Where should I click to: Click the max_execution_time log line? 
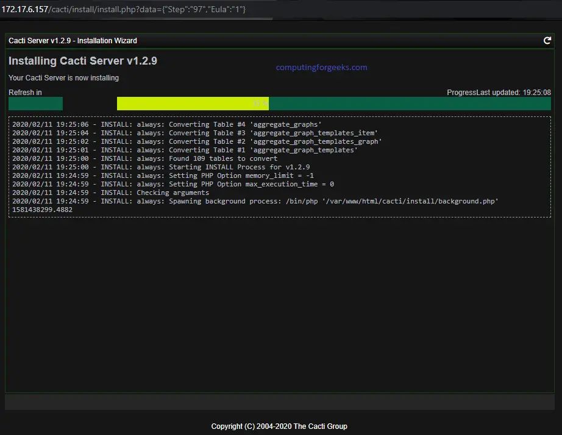173,184
